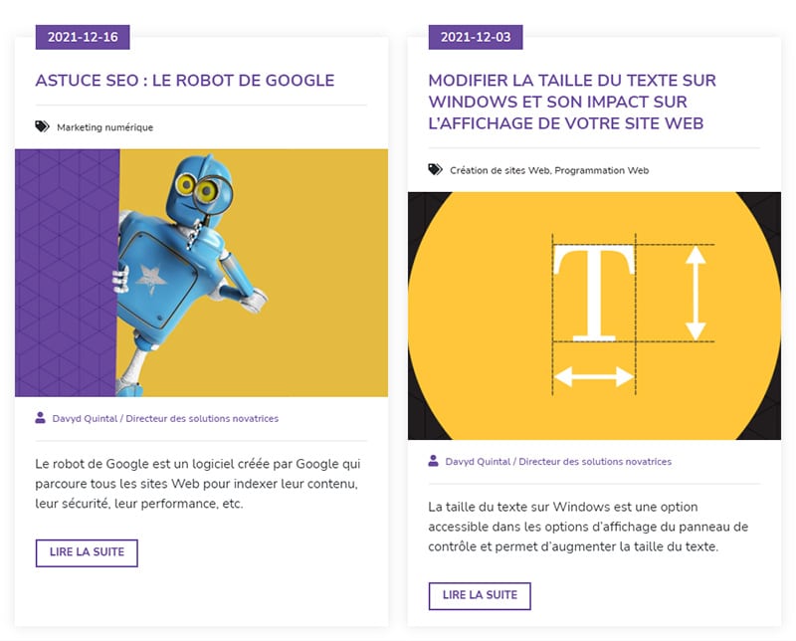Select the Programmation Web category
The width and height of the screenshot is (796, 641).
tap(602, 170)
